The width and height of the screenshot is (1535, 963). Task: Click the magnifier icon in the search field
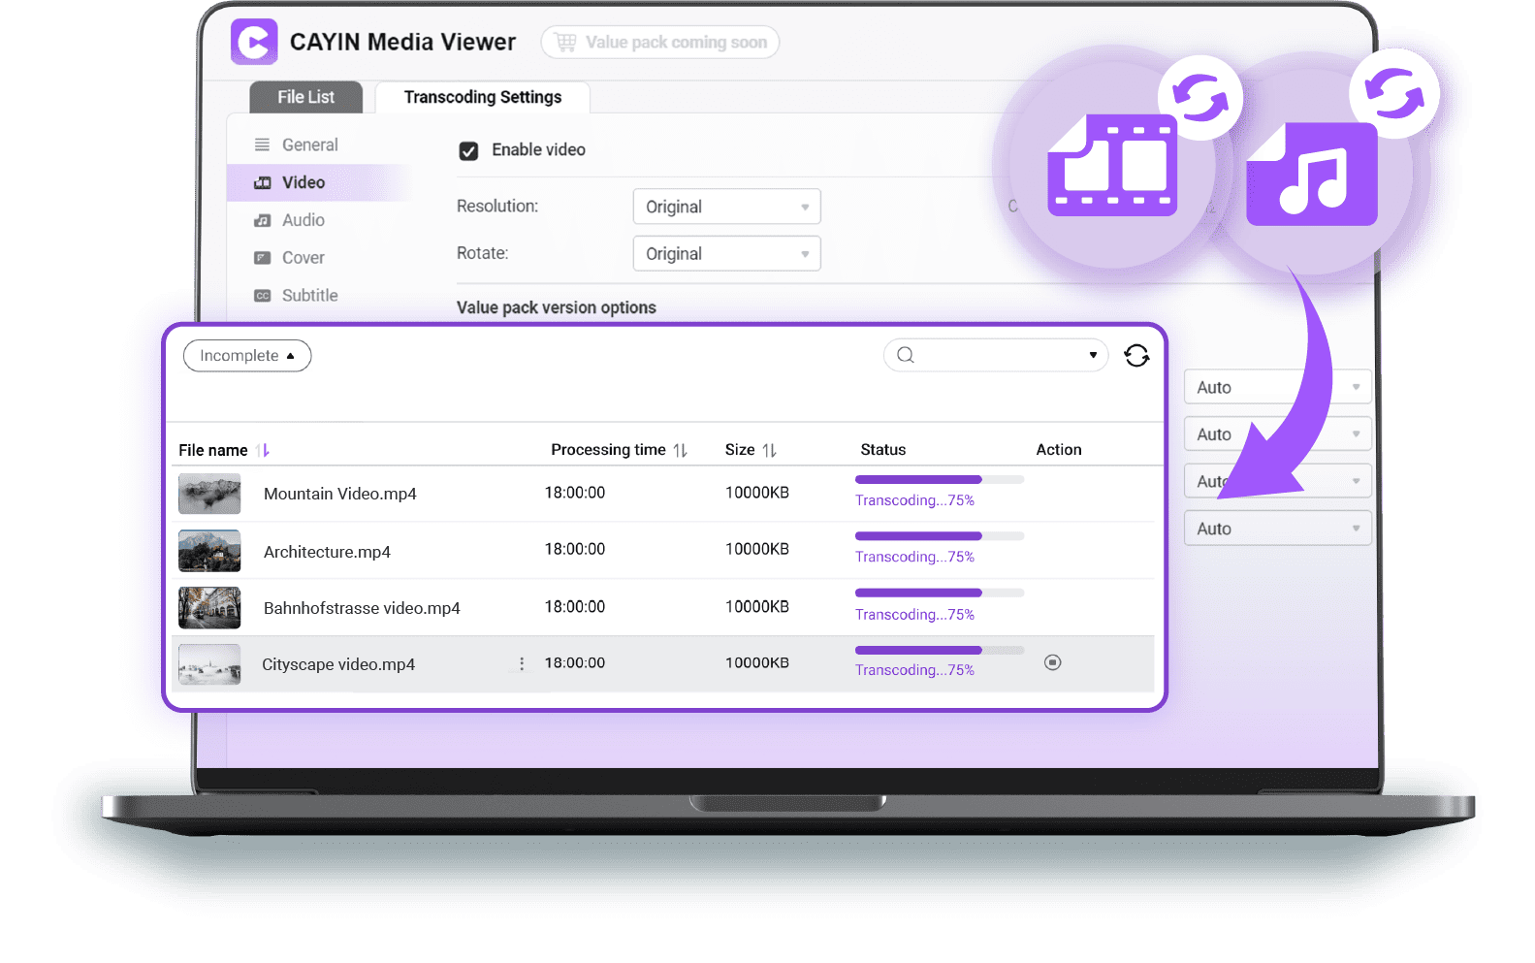pyautogui.click(x=906, y=355)
